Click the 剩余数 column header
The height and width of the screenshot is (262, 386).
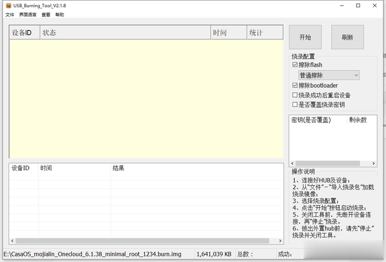362,120
